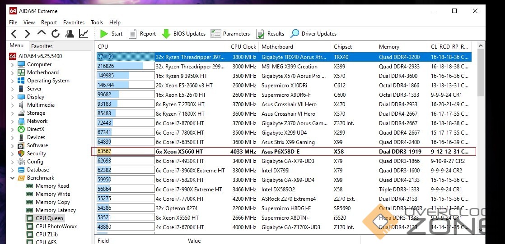Select Memory Read benchmark
Screen dimensions: 505x244
click(x=48, y=186)
